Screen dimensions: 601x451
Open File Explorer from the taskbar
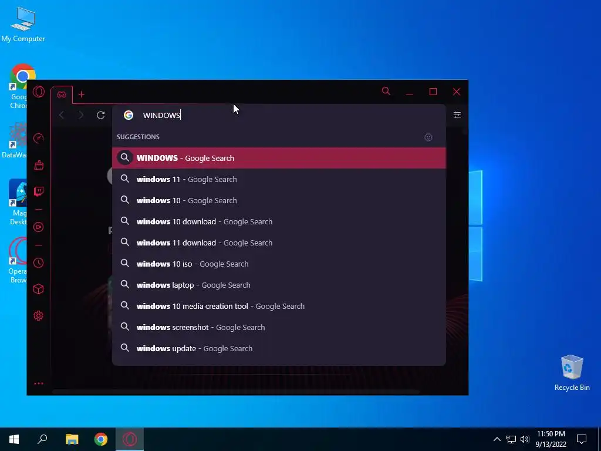pos(72,439)
